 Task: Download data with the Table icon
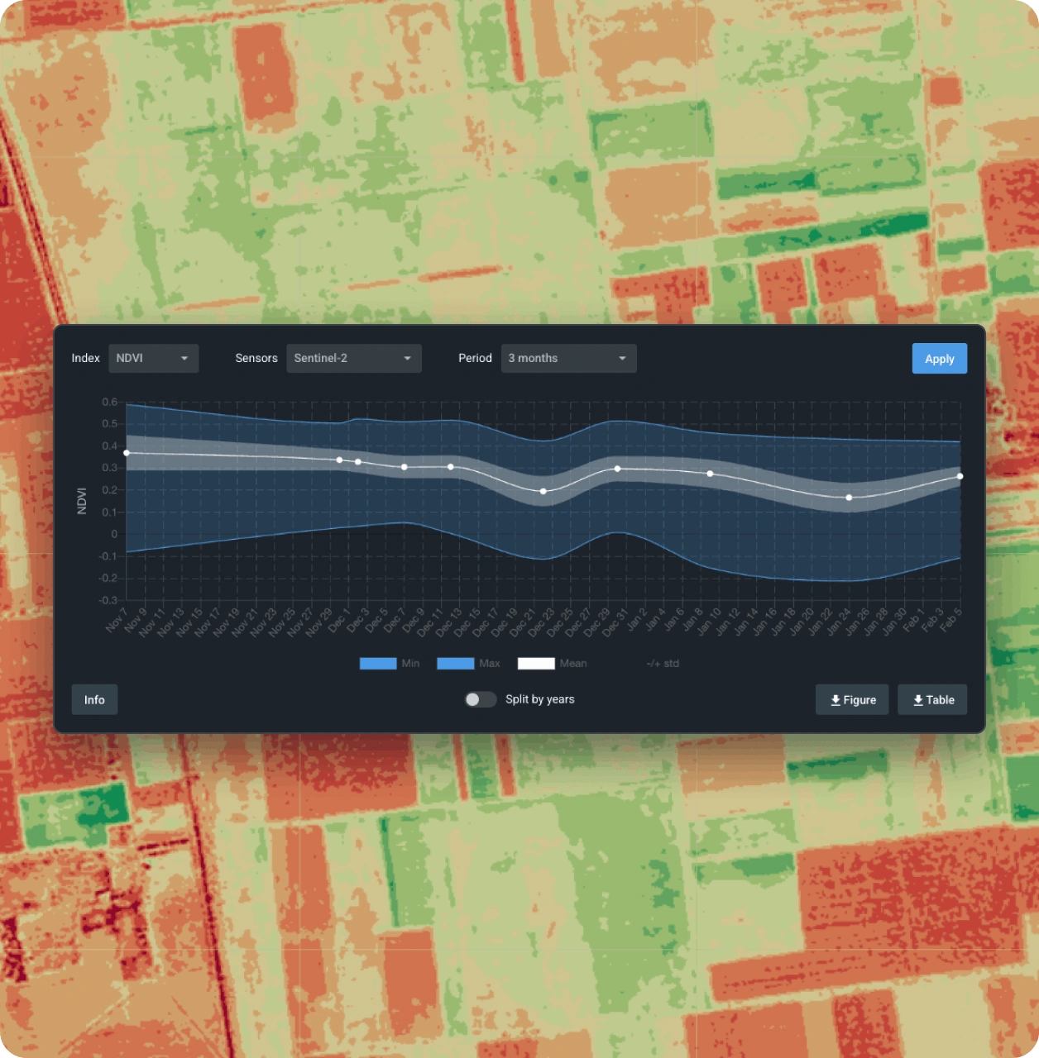932,700
